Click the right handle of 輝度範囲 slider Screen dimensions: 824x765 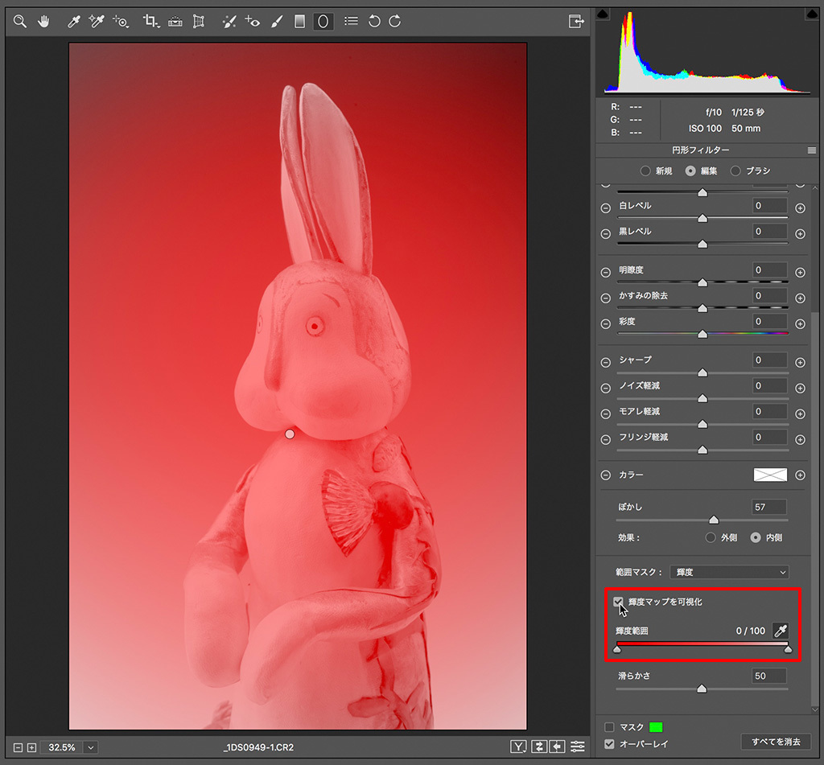coord(788,649)
